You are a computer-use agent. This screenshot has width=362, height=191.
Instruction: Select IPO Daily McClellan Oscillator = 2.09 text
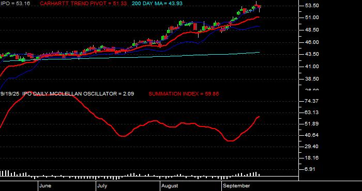[x=78, y=94]
